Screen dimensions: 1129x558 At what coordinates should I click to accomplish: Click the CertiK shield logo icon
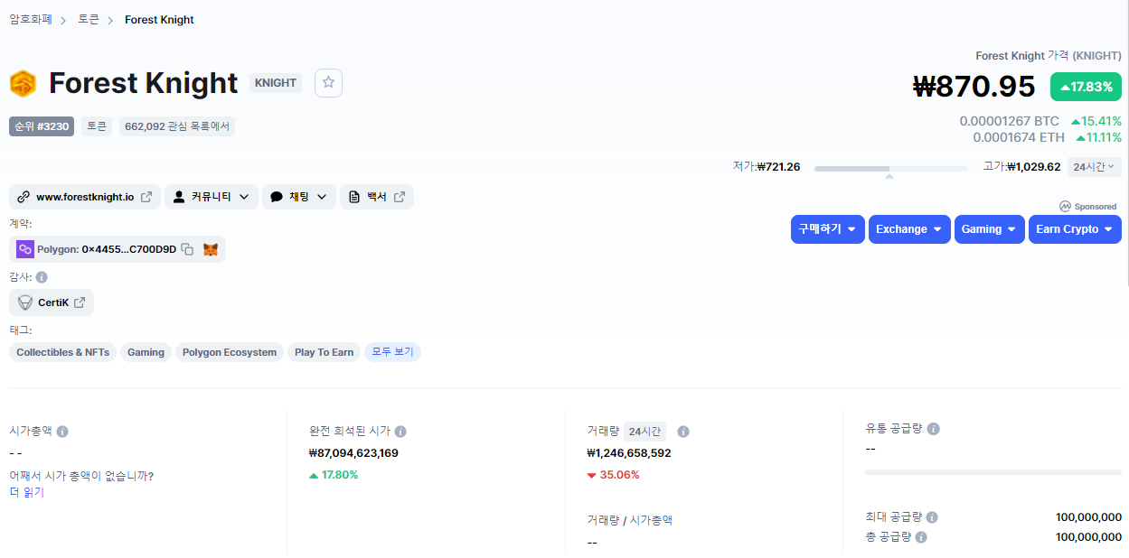(25, 302)
